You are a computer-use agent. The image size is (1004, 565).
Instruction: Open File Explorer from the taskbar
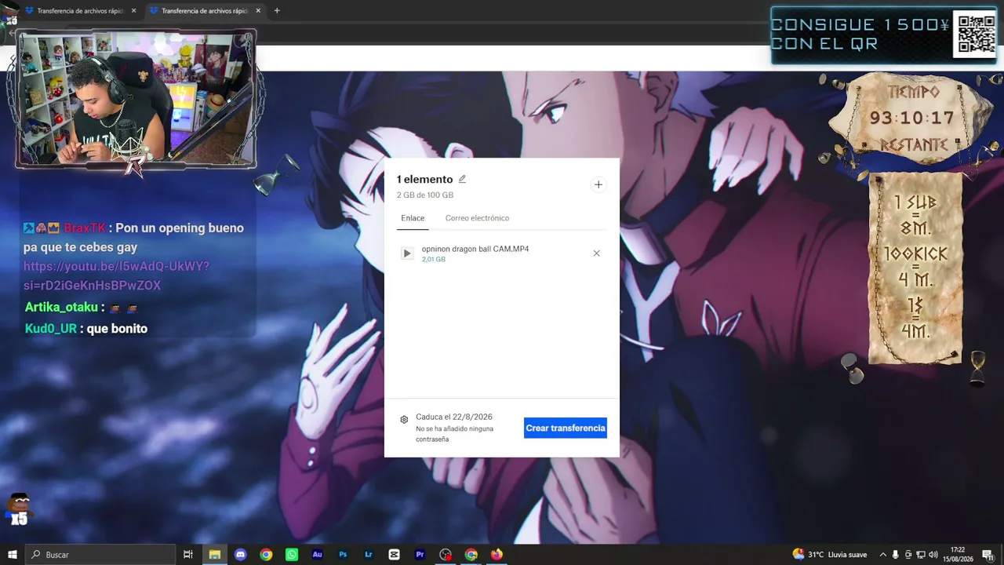click(x=214, y=555)
